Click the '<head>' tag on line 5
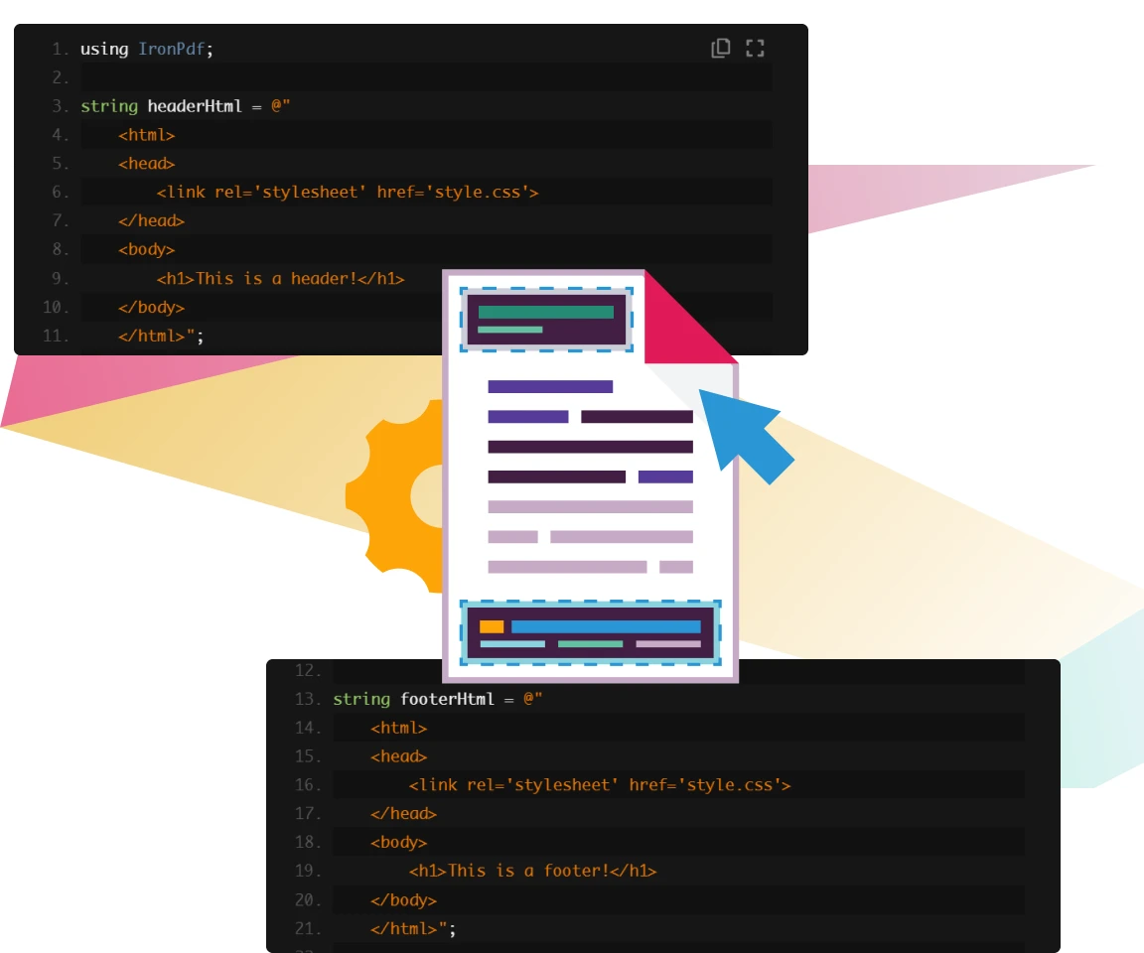Screen dimensions: 1144x953 (x=147, y=164)
